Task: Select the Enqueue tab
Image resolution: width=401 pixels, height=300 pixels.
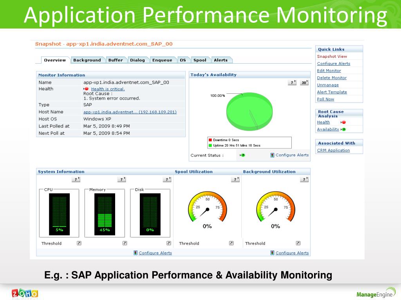Action: (x=163, y=60)
